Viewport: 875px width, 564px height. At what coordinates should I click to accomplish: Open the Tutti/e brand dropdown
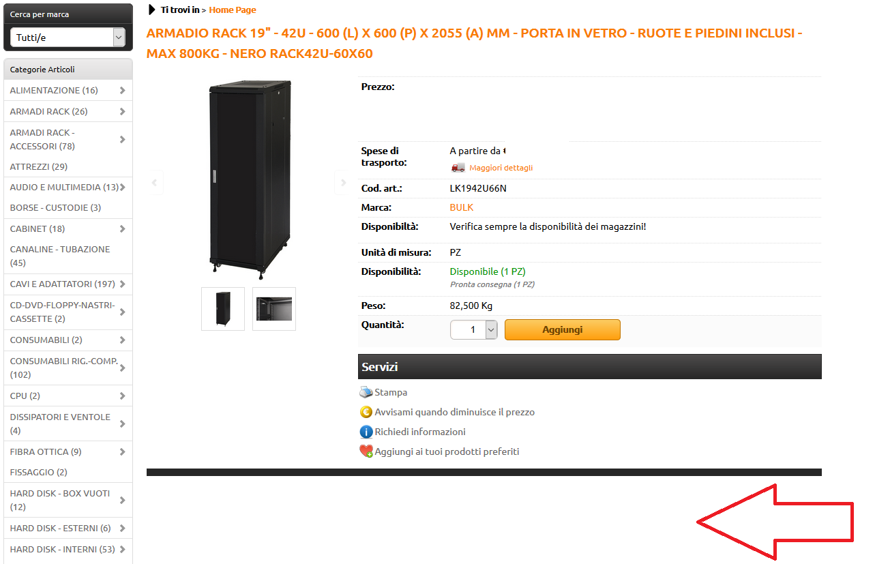(x=68, y=38)
